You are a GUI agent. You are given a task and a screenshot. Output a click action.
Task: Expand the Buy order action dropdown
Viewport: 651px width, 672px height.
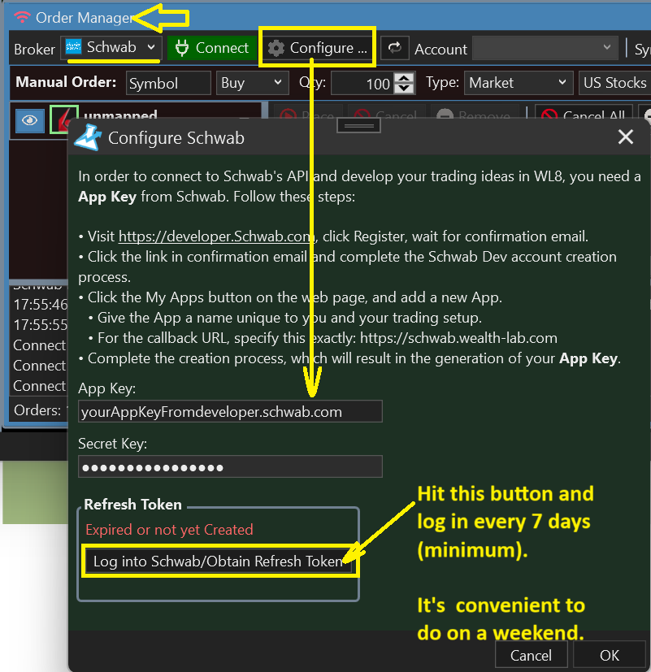(253, 83)
